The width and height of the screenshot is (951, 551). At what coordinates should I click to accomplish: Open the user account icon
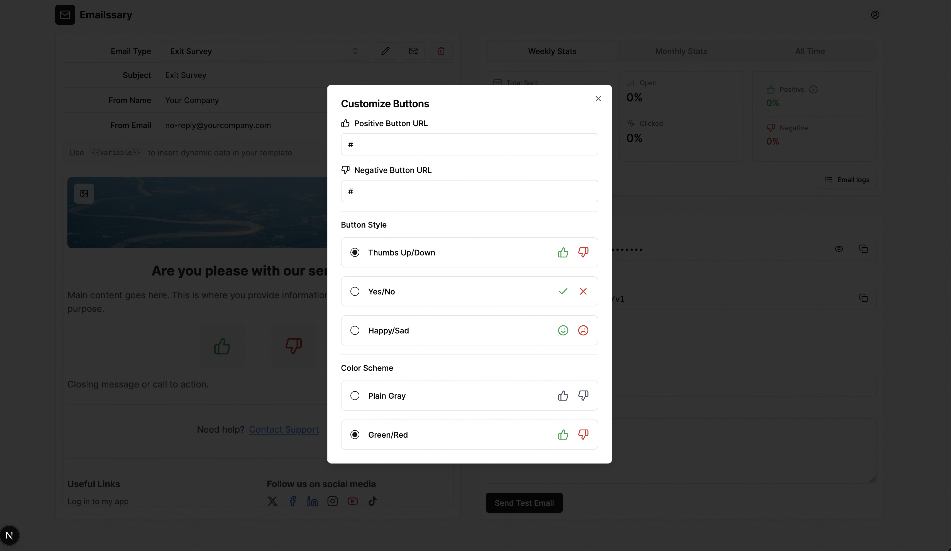pyautogui.click(x=875, y=15)
